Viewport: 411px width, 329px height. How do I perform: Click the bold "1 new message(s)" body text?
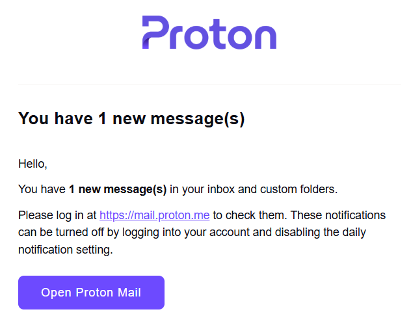pyautogui.click(x=118, y=189)
